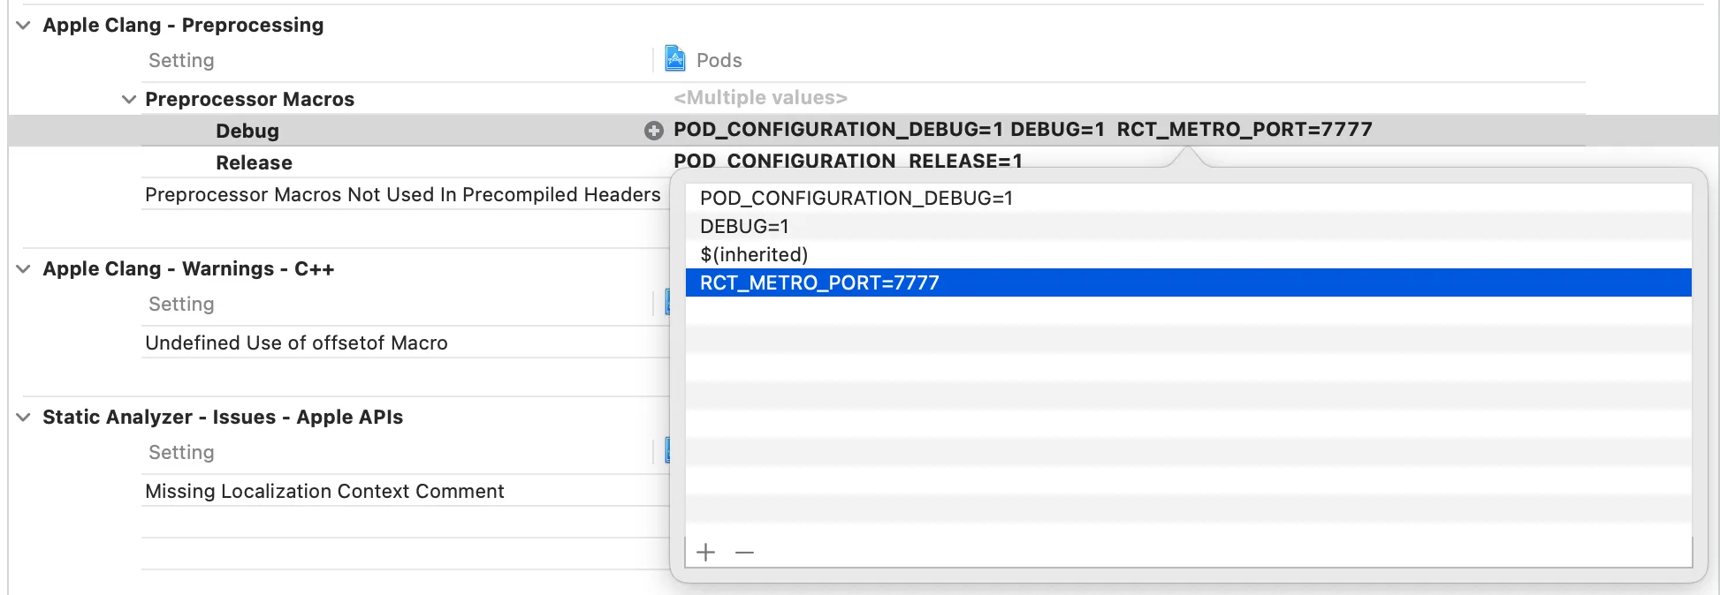Add a new macro with the plus button
The image size is (1720, 595).
[x=705, y=553]
